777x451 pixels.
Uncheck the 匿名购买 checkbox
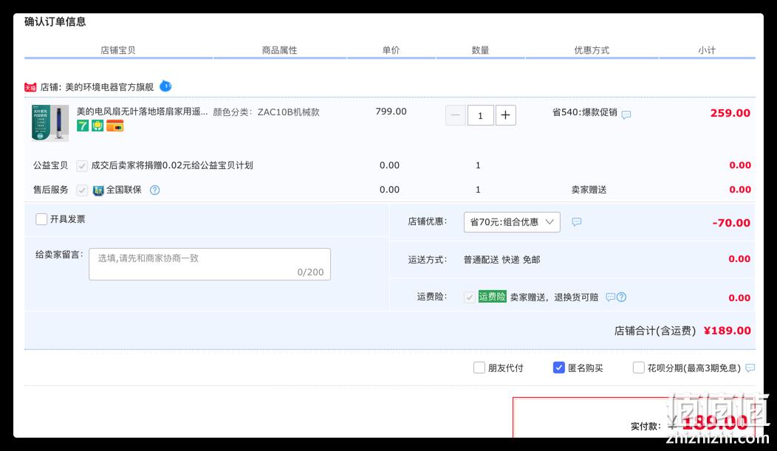coord(559,368)
